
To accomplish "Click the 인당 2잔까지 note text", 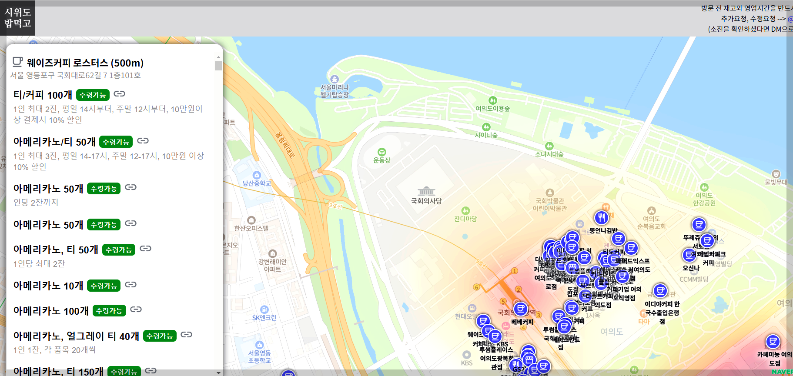I will (36, 202).
